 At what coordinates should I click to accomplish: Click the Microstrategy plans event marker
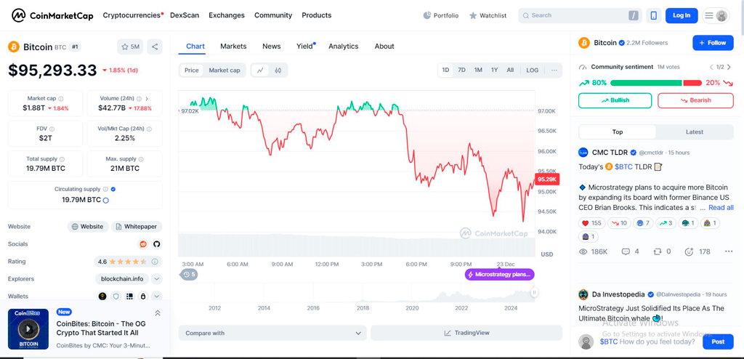(x=500, y=275)
